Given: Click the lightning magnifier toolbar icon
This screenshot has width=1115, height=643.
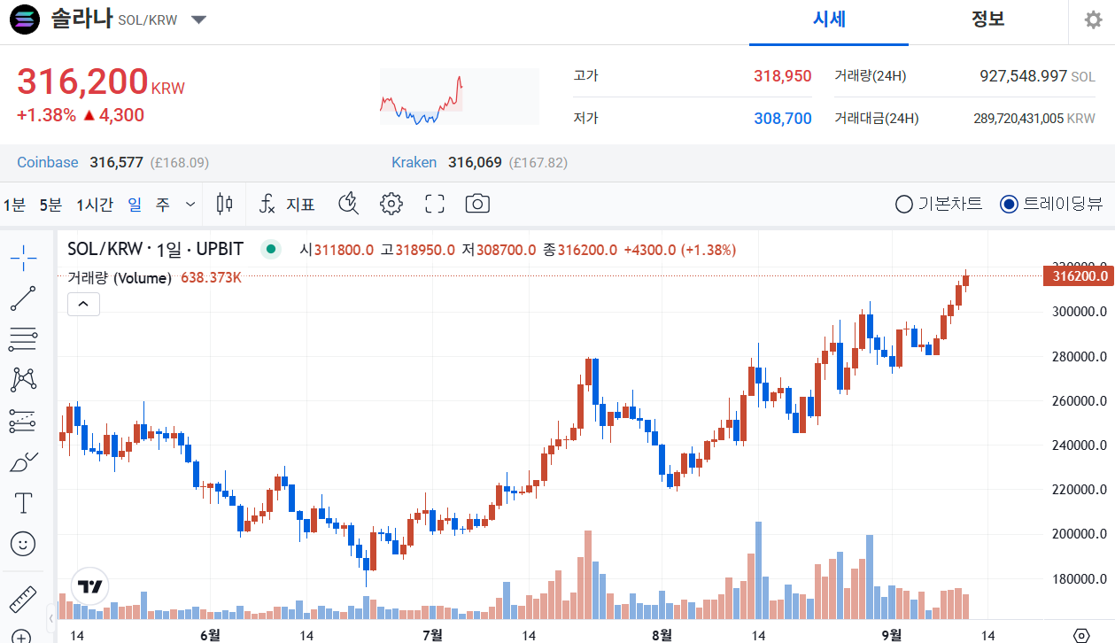Looking at the screenshot, I should tap(349, 205).
